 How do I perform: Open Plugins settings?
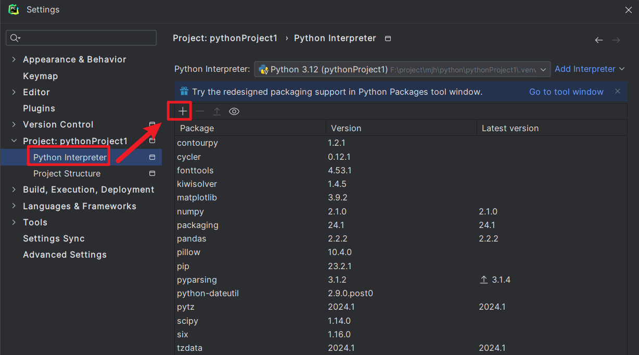pos(39,108)
